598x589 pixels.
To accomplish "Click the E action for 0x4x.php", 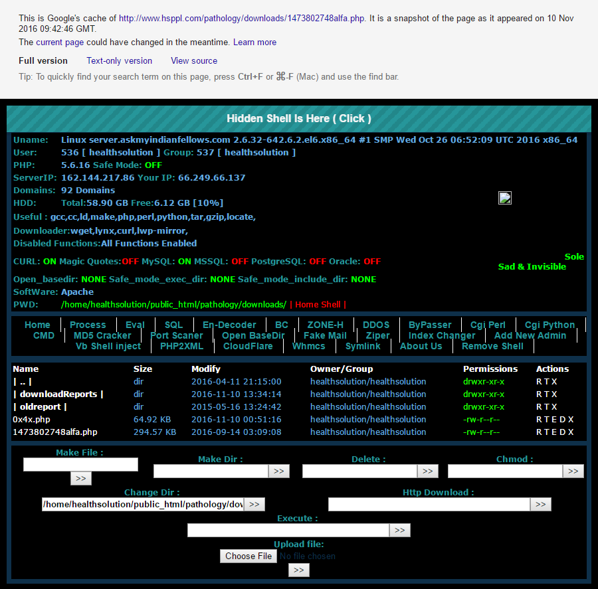I will click(554, 420).
